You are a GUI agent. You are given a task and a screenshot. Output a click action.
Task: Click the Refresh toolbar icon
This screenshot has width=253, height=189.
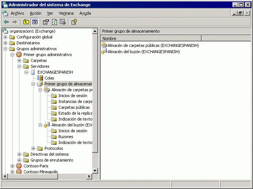[54, 22]
